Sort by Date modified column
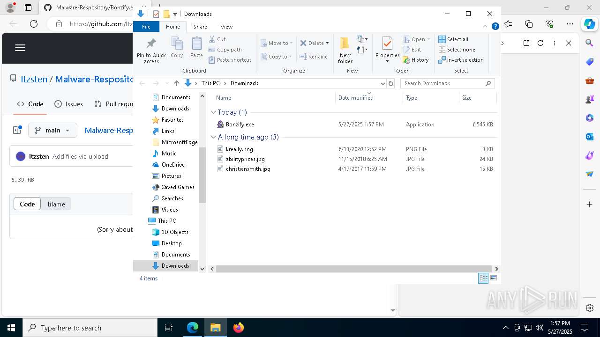Screen dimensions: 600x337 (x=369, y=98)
